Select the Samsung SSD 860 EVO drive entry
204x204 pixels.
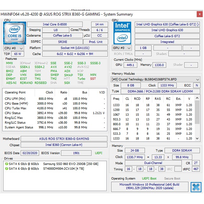[x=71, y=164]
